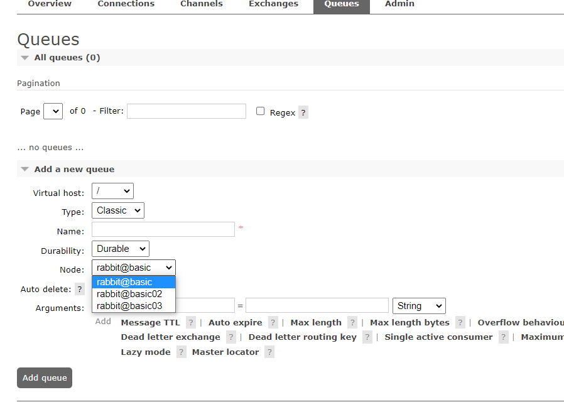Image resolution: width=564 pixels, height=402 pixels.
Task: Open help for the Regex option
Action: 303,112
